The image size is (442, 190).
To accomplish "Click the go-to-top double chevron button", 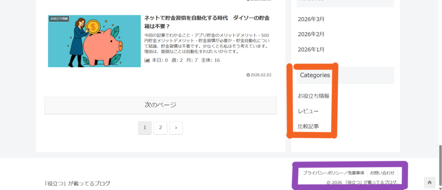I will coord(429,183).
